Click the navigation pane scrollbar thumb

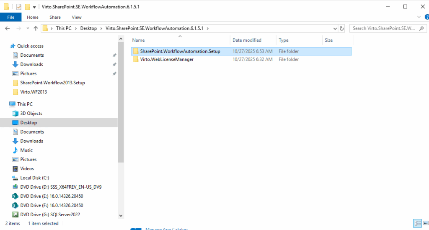121,102
